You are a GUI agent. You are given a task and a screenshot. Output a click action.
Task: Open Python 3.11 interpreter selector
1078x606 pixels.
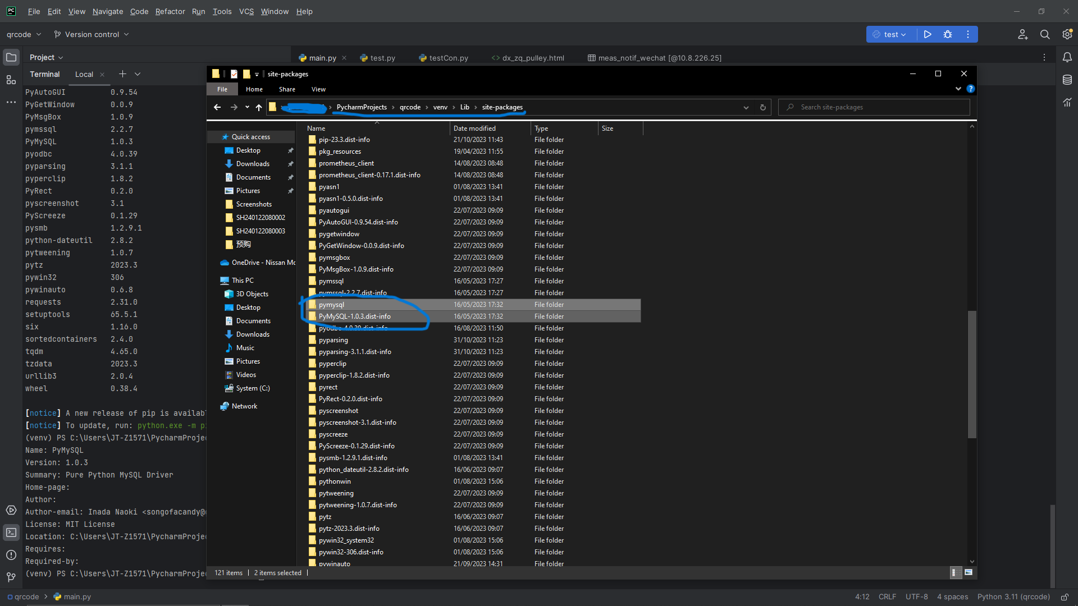point(1013,597)
